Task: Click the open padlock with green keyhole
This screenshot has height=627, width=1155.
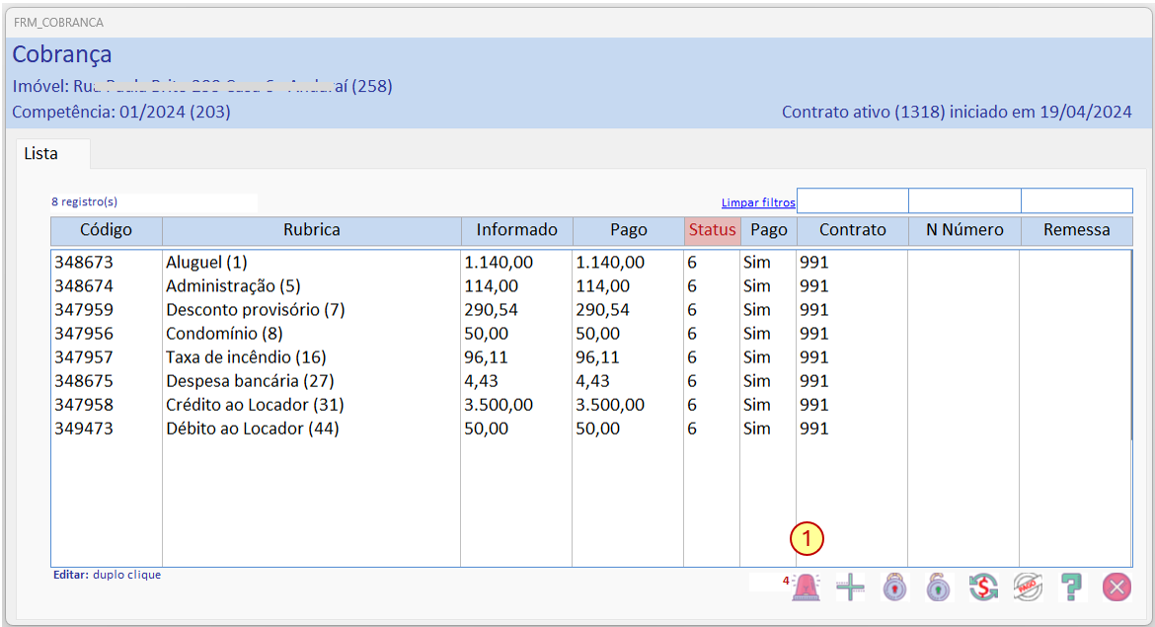Action: 938,588
